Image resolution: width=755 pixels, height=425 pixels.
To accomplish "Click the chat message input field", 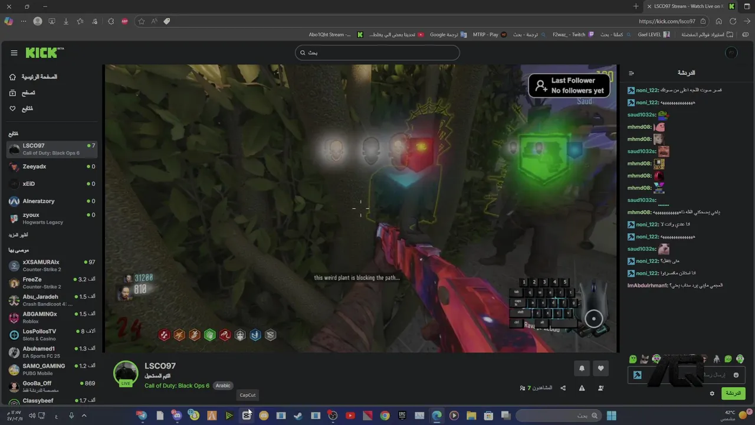I will [x=686, y=375].
